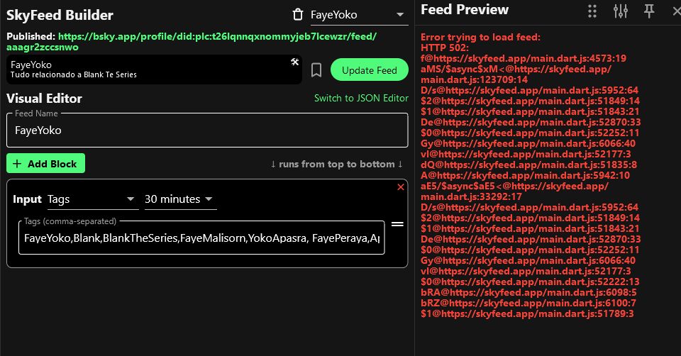
Task: Click the 'Feed Preview' heading
Action: (x=464, y=9)
